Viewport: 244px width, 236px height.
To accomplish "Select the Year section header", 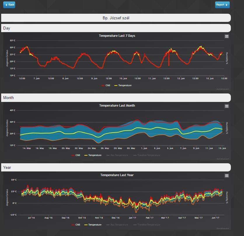I will pyautogui.click(x=116, y=167).
